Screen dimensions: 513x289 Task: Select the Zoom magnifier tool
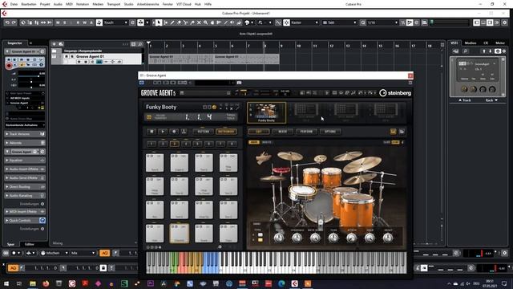pyautogui.click(x=205, y=22)
